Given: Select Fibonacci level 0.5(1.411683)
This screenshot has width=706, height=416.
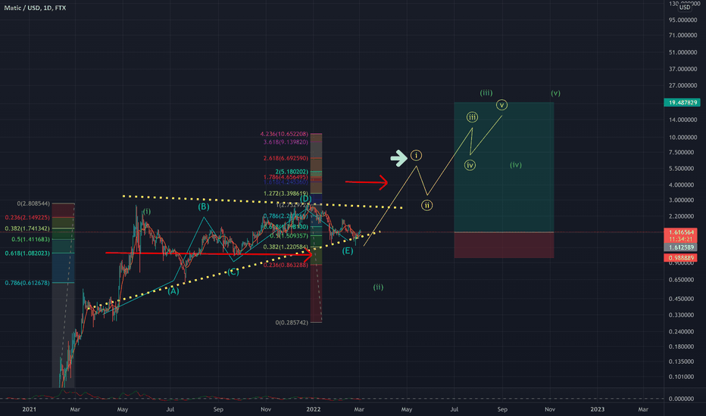Looking at the screenshot, I should 30,239.
